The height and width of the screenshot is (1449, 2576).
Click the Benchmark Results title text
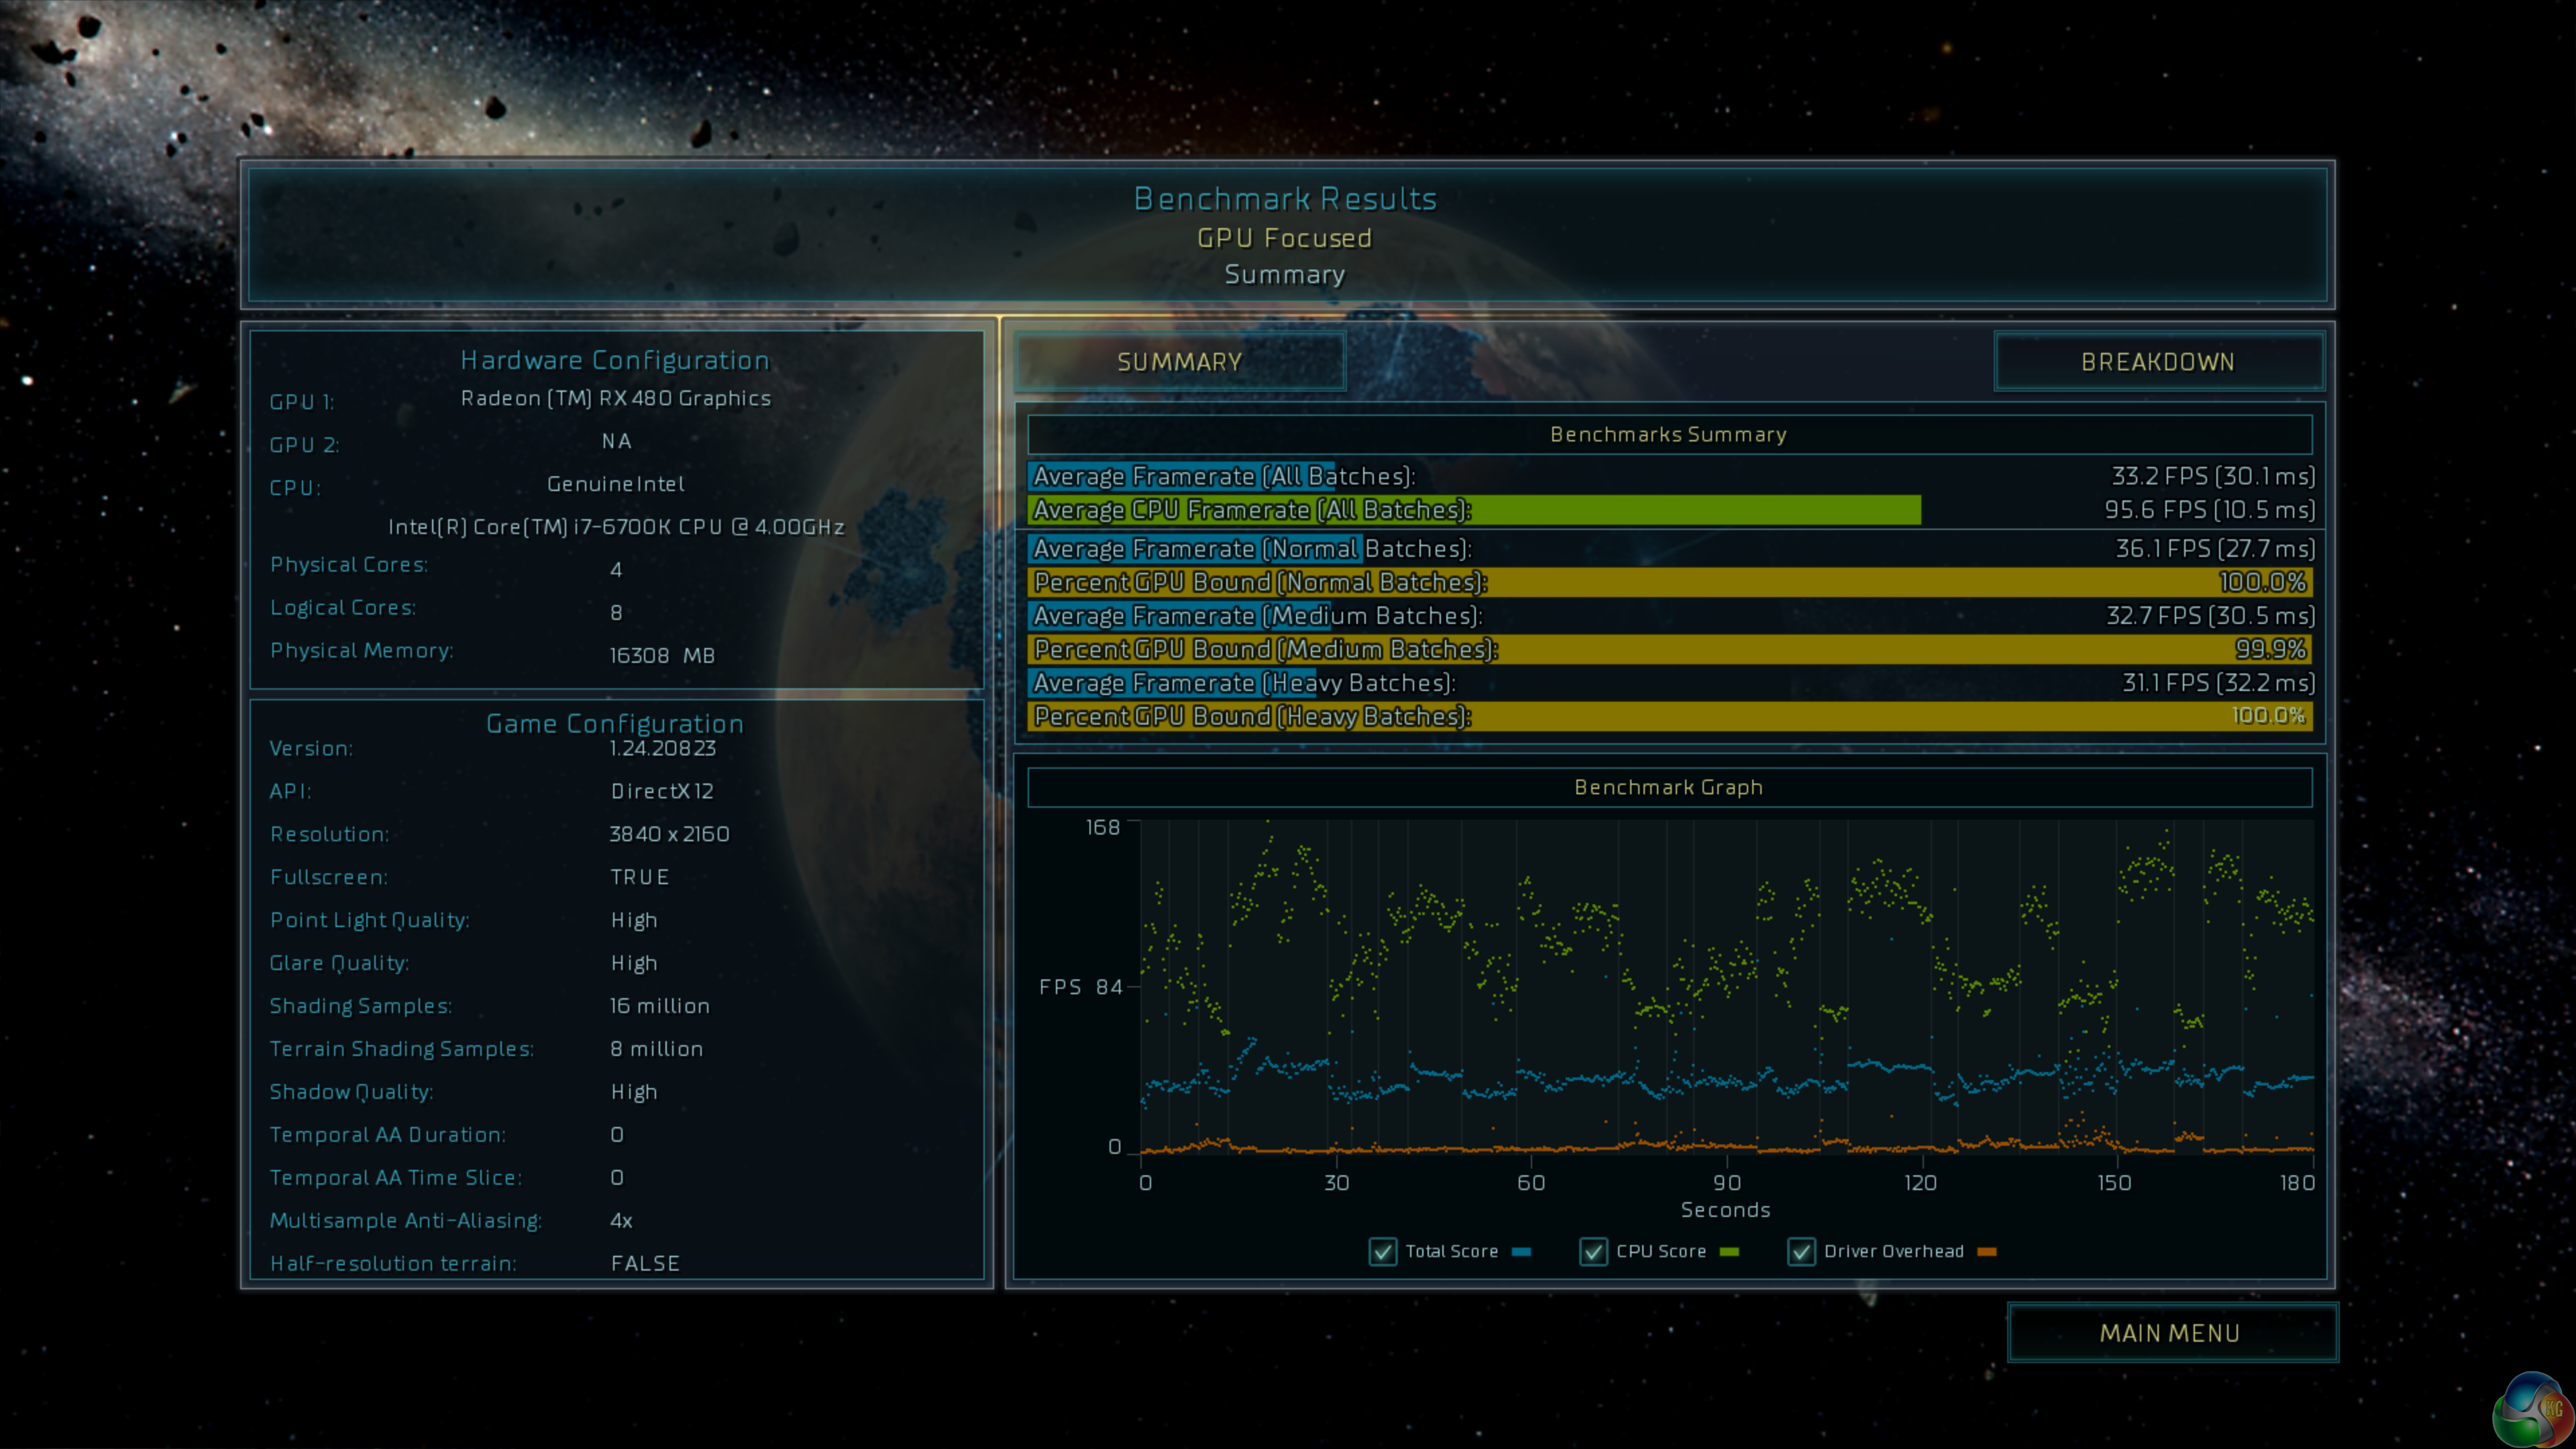tap(1285, 199)
